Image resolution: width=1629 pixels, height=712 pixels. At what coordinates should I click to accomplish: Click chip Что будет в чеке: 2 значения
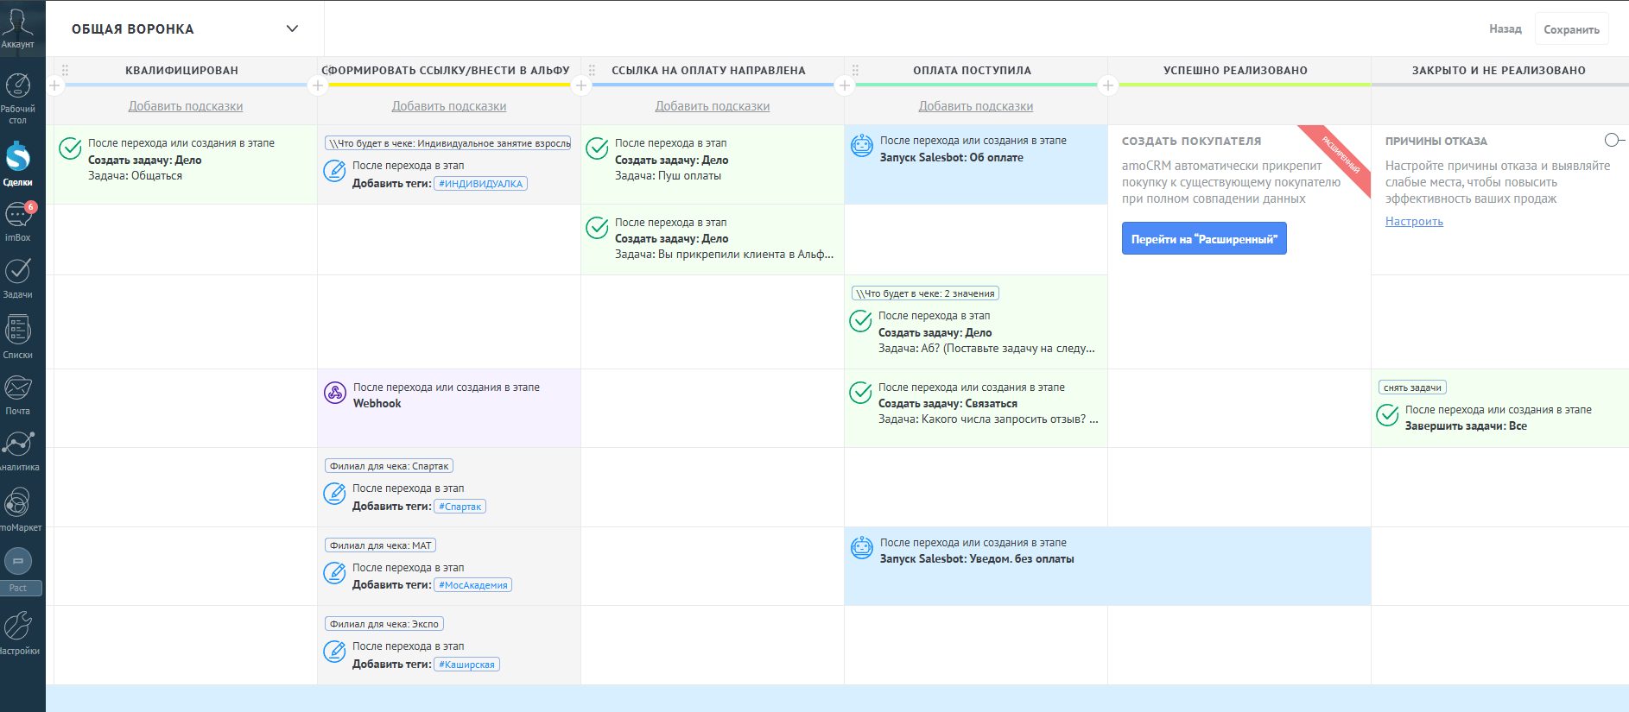(x=925, y=293)
